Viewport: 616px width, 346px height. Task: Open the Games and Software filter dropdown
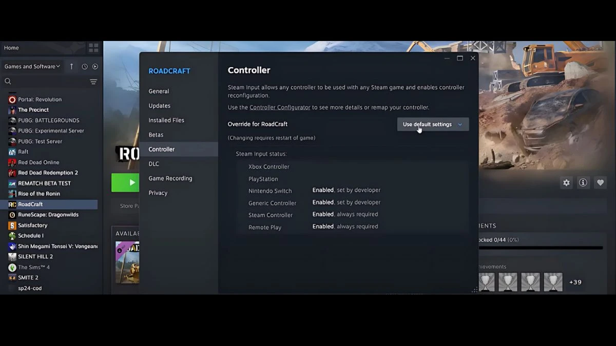[32, 66]
